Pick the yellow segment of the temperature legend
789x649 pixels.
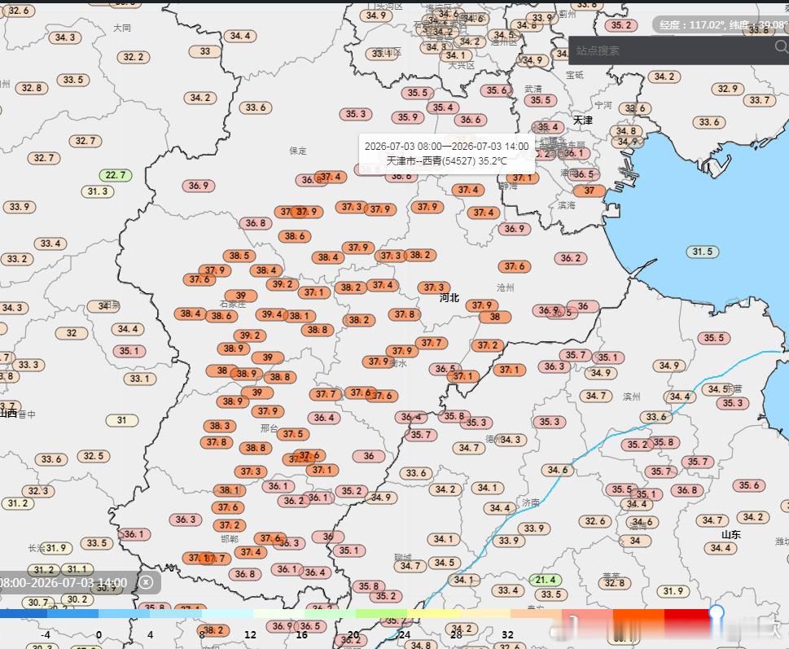click(x=434, y=614)
